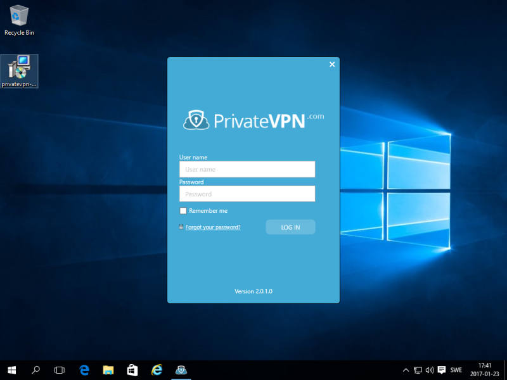Open the SWE input language switcher
507x380 pixels.
456,370
